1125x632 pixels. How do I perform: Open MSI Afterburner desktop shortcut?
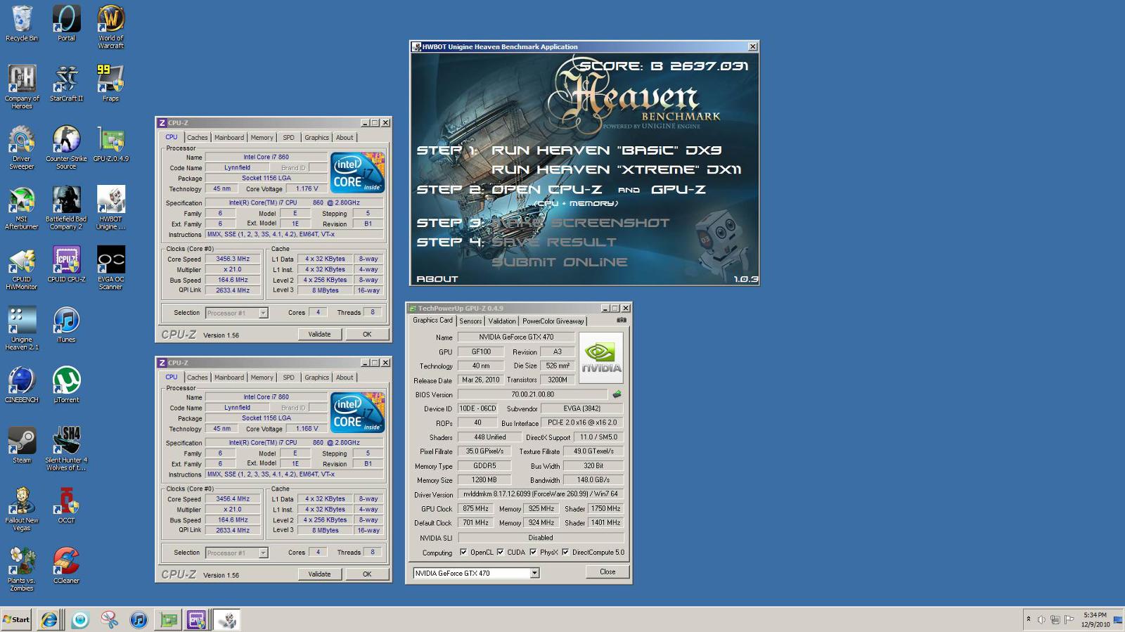(22, 207)
